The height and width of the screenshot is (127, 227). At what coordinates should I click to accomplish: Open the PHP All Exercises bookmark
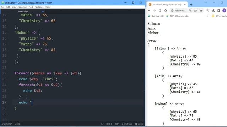pyautogui.click(x=178, y=16)
